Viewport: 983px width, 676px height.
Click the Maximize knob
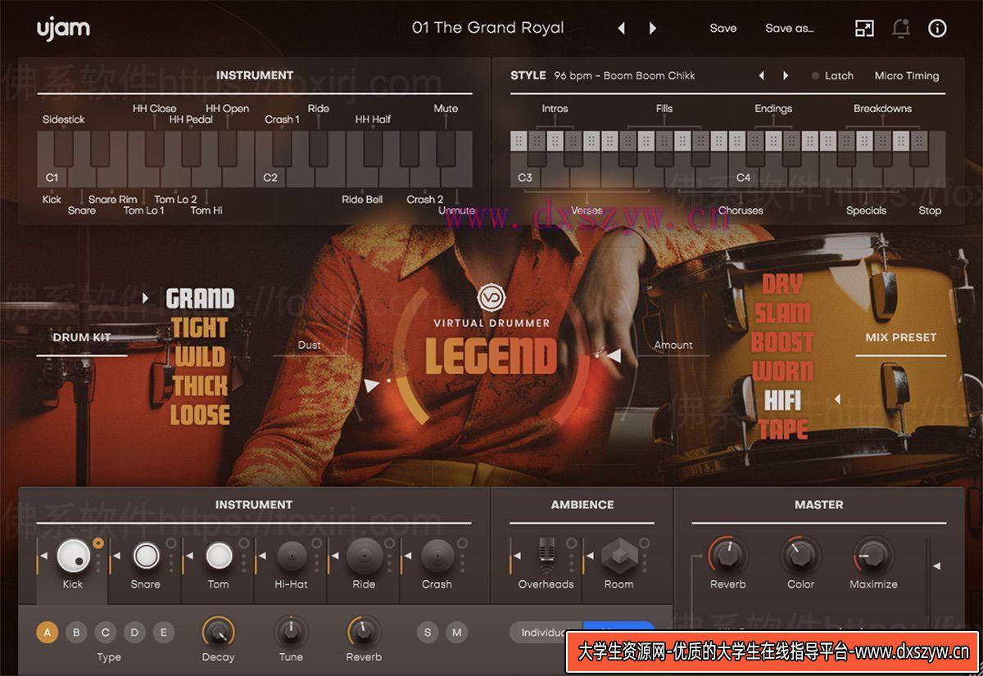point(873,555)
